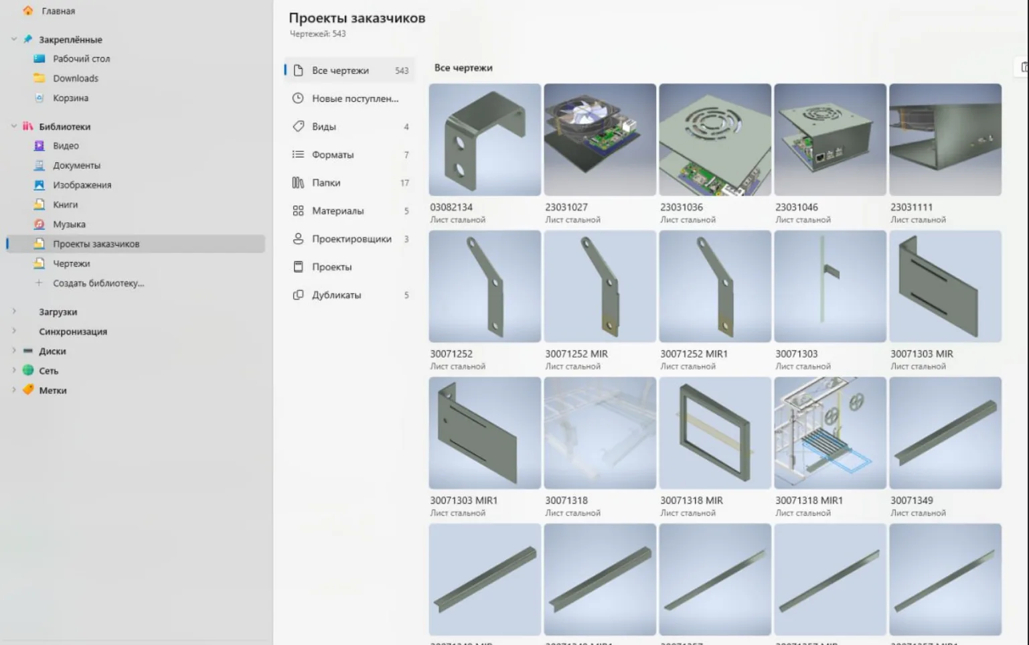Select the 30071318 MIR1 drawing thumbnail

(830, 433)
